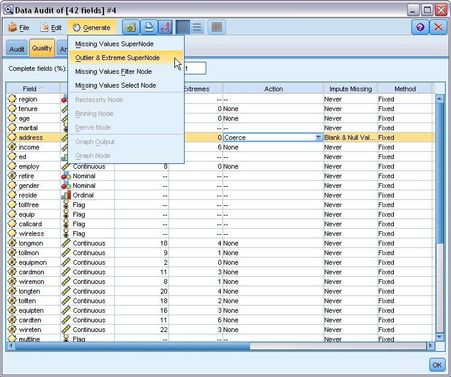Click the cardmon row Continuous ruler icon
This screenshot has width=451, height=377.
click(x=66, y=272)
